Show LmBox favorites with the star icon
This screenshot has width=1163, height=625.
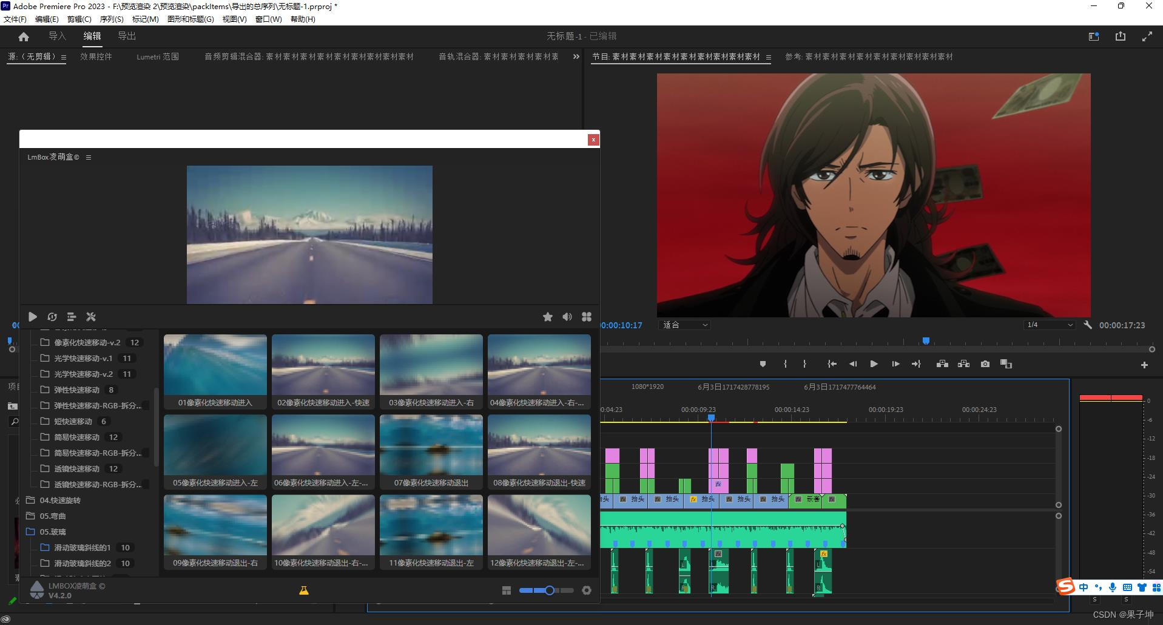[548, 317]
